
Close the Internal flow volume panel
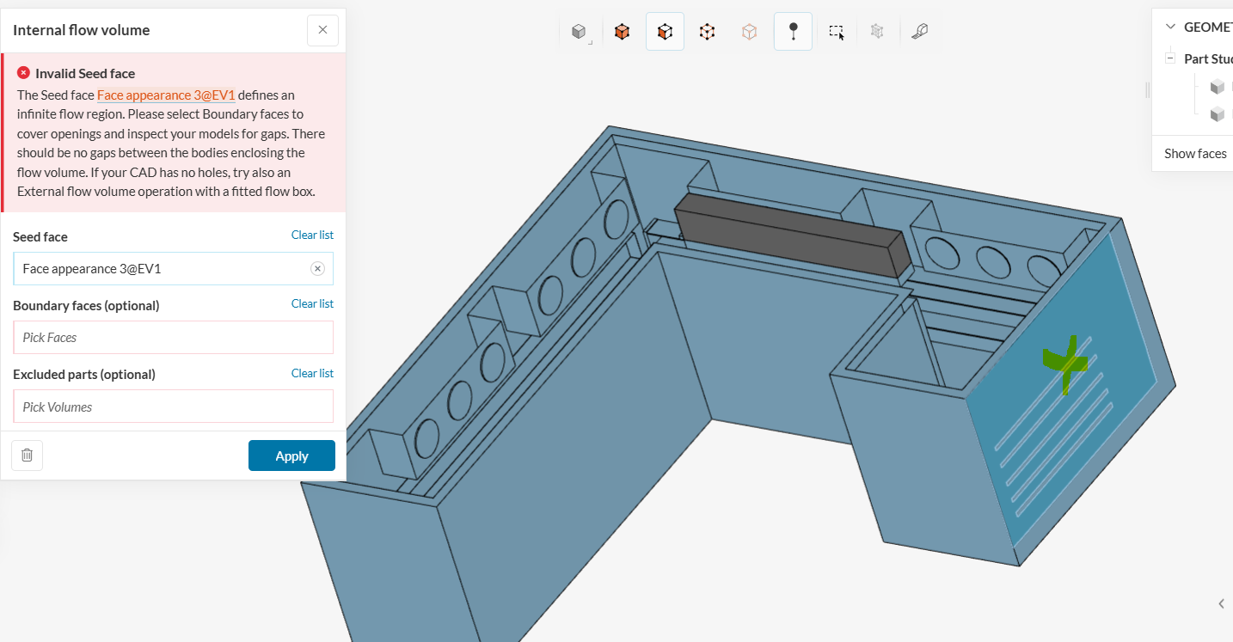pos(322,30)
